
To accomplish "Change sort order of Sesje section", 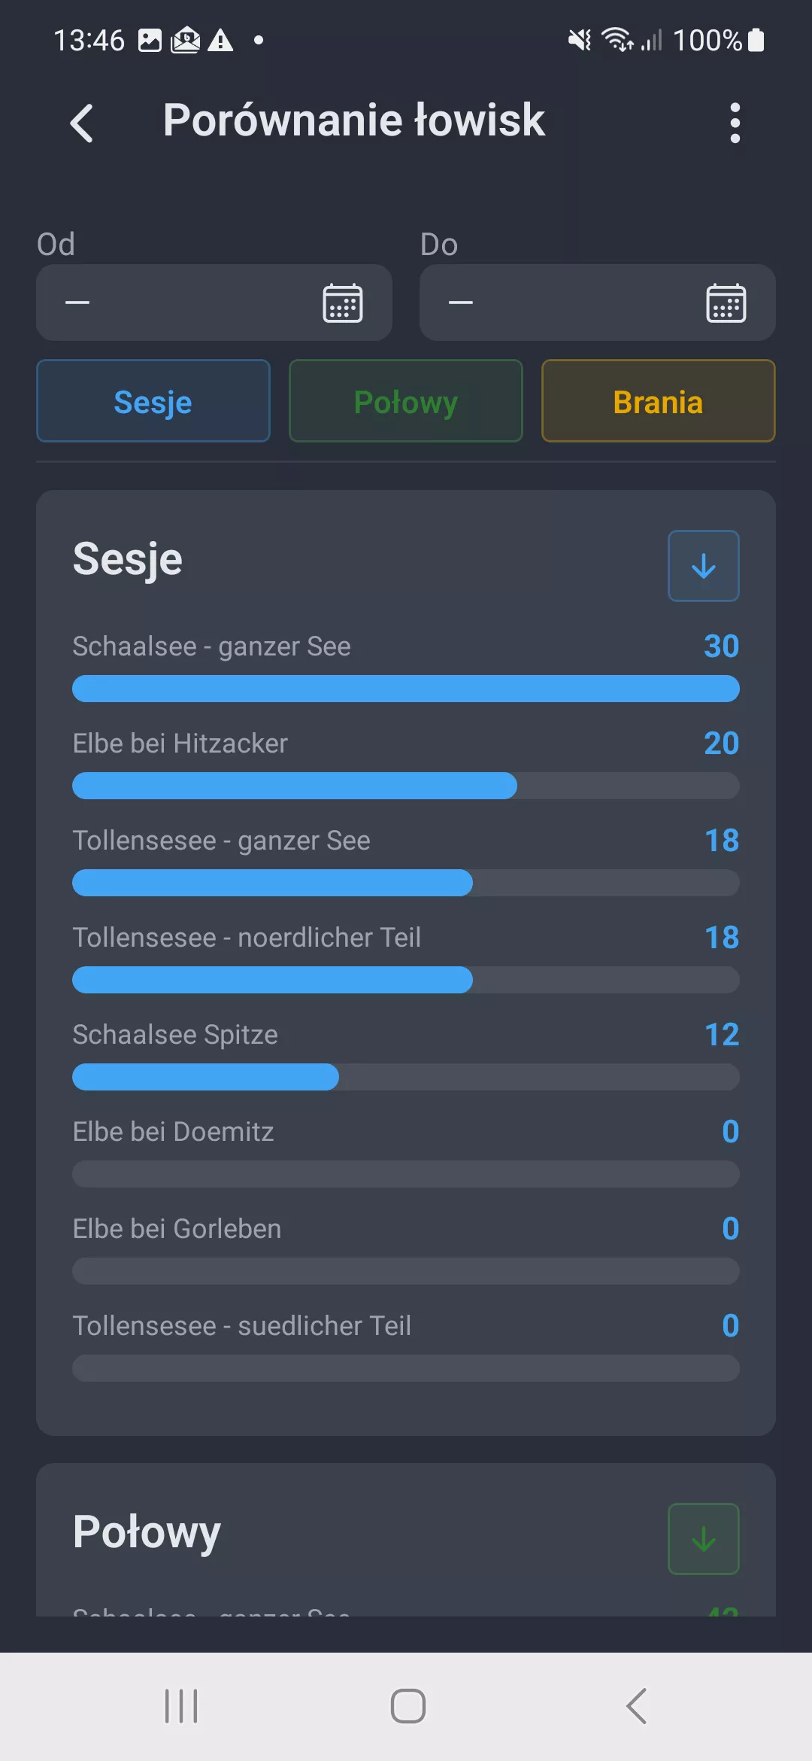I will [x=703, y=566].
